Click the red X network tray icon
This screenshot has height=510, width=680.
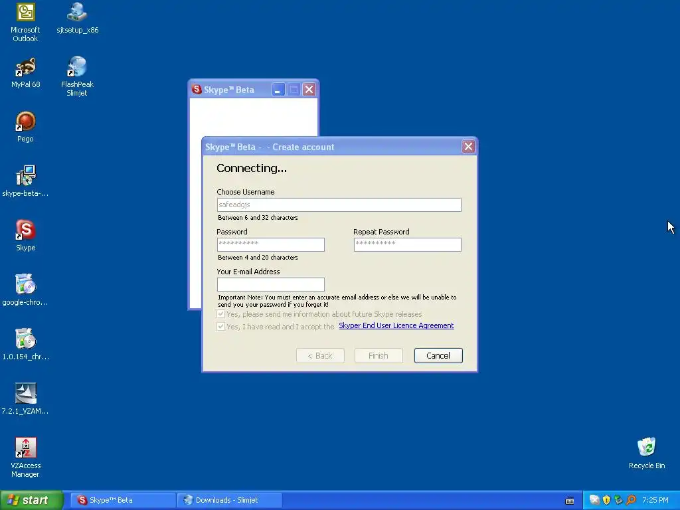[x=594, y=500]
